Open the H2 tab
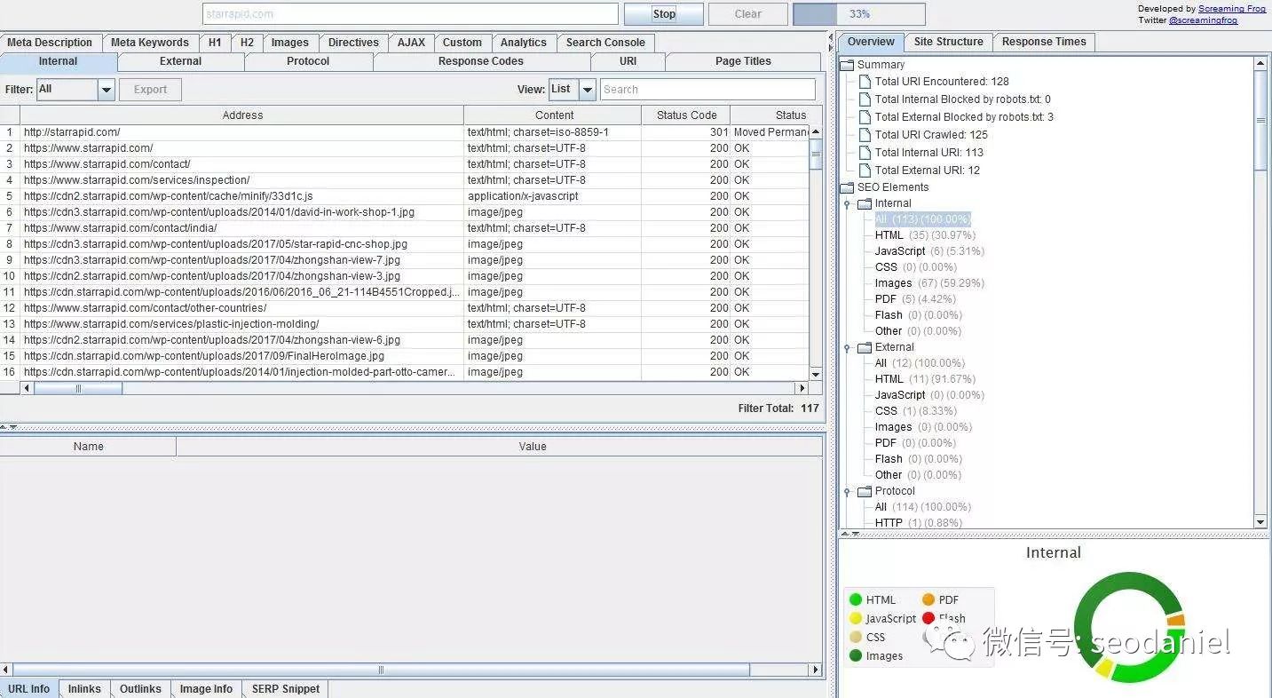1272x698 pixels. tap(247, 43)
